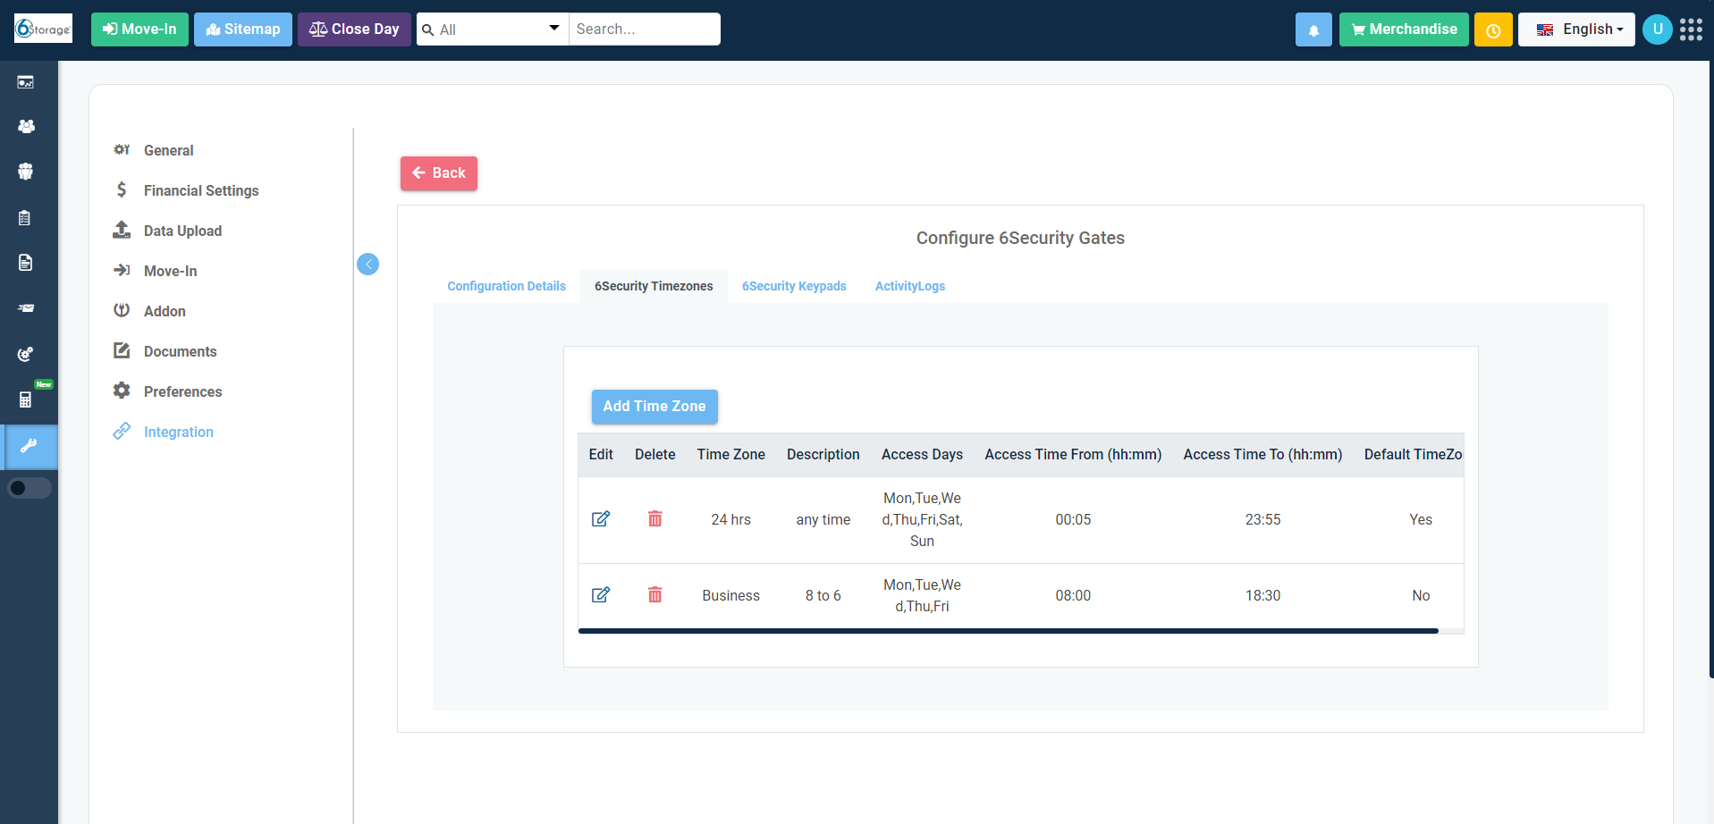Collapse the settings side menu chevron
The height and width of the screenshot is (824, 1714).
click(x=368, y=264)
